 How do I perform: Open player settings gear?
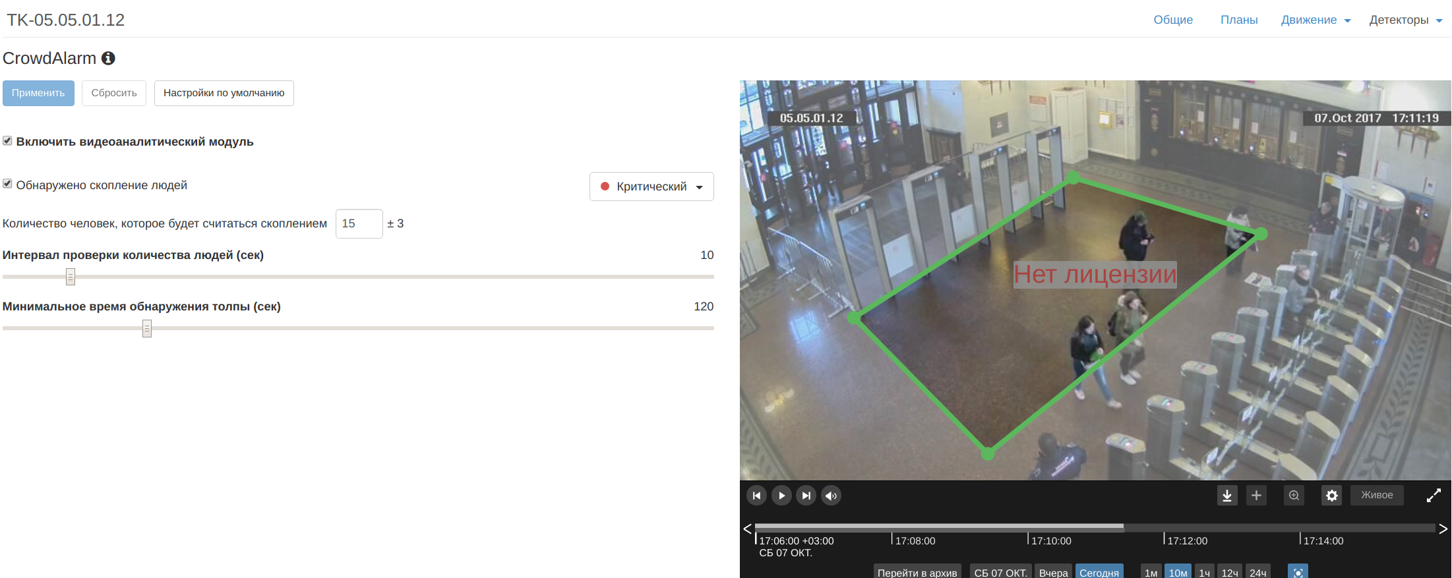coord(1332,496)
